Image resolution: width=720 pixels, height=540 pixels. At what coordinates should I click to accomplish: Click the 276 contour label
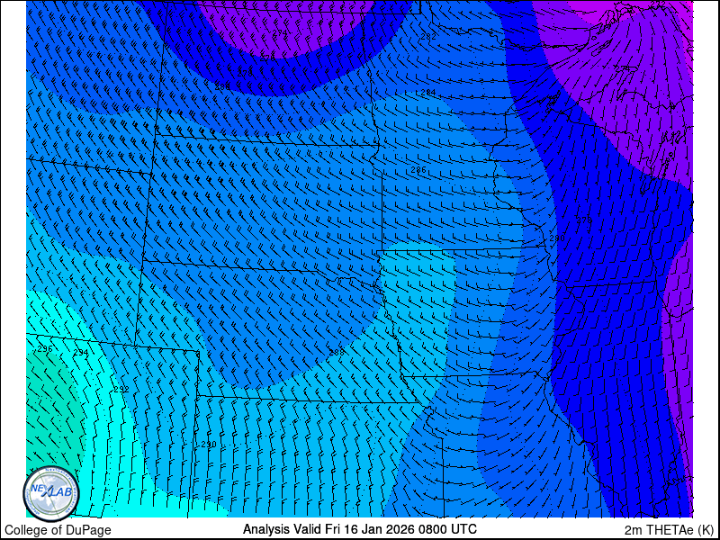point(267,58)
